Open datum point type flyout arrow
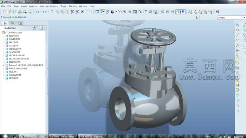The height and width of the screenshot is (138, 246). click(x=241, y=45)
